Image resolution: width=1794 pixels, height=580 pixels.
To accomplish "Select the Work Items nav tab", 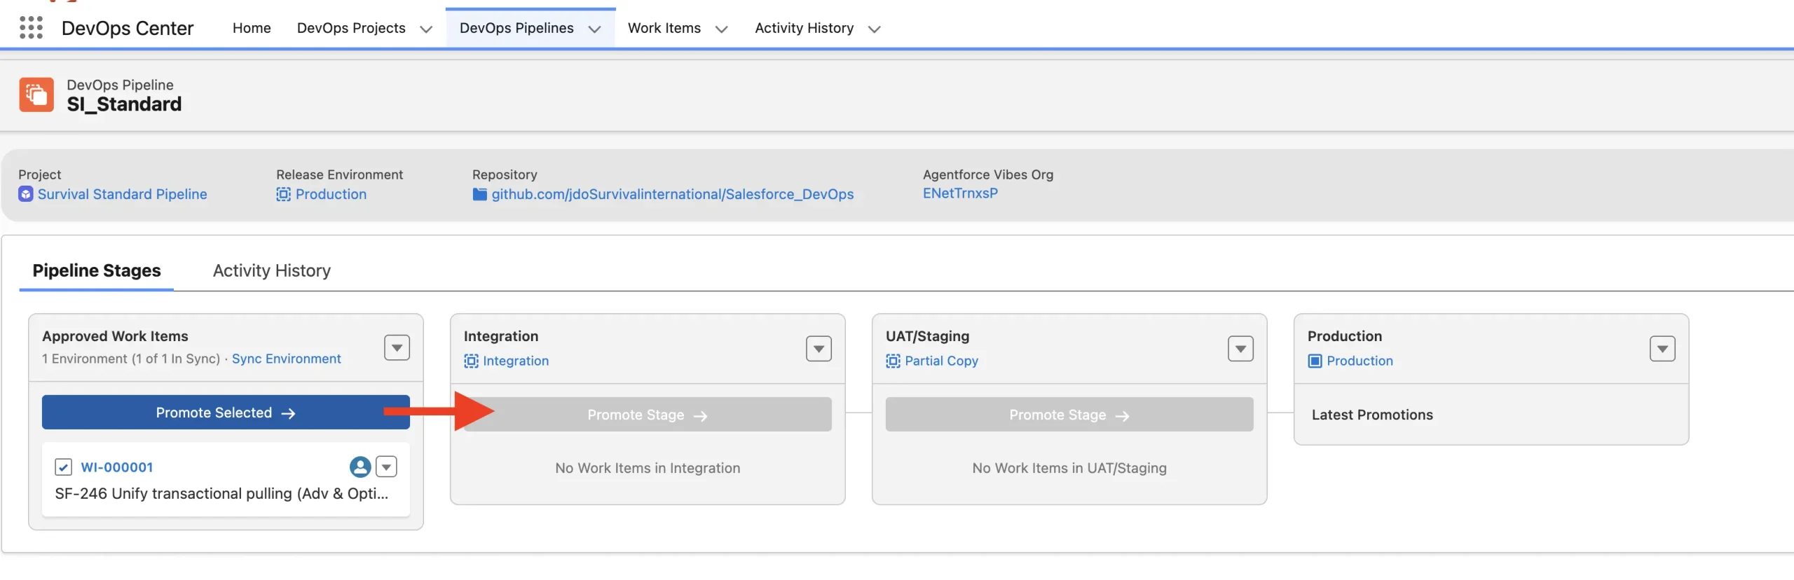I will (x=664, y=28).
